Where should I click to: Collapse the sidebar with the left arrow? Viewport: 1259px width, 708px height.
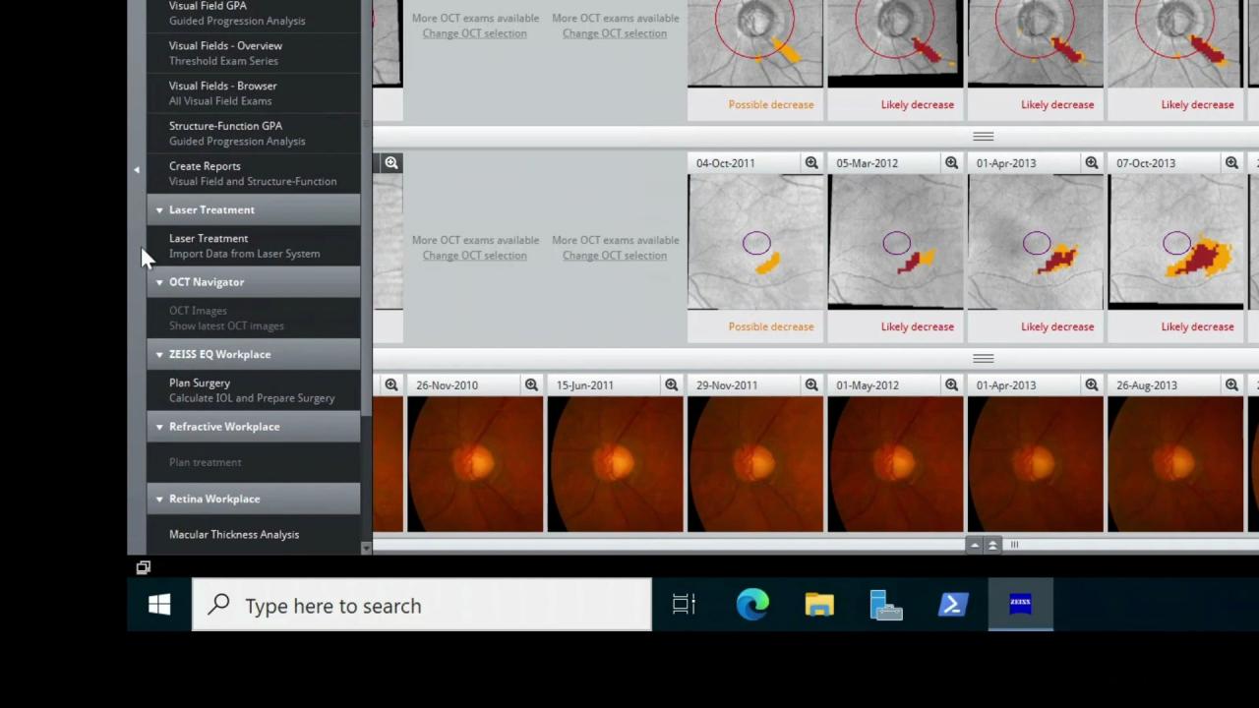[137, 169]
